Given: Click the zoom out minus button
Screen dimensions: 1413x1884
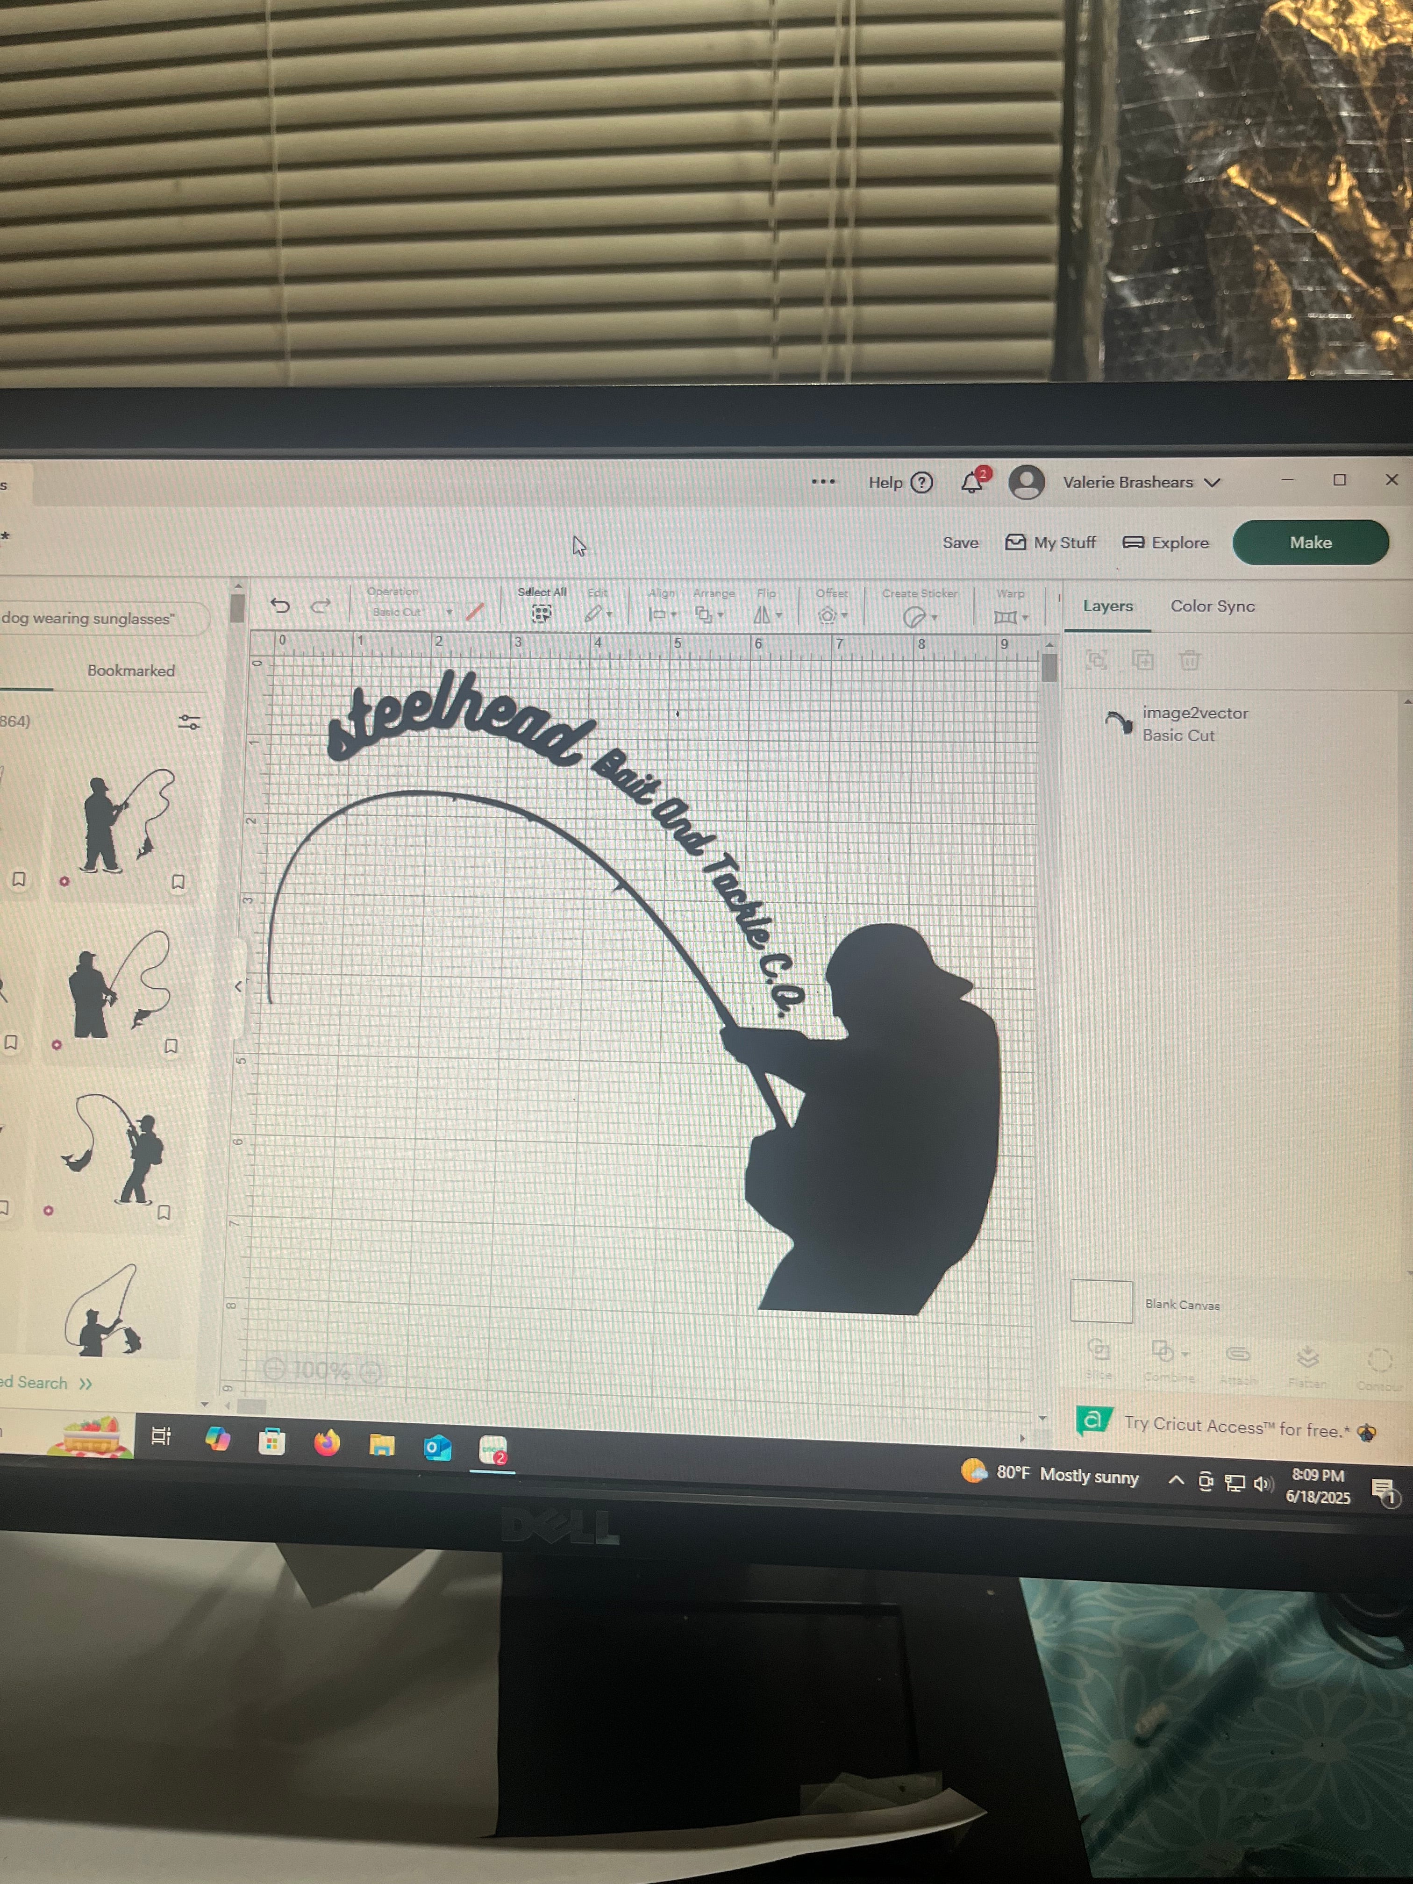Looking at the screenshot, I should 274,1370.
